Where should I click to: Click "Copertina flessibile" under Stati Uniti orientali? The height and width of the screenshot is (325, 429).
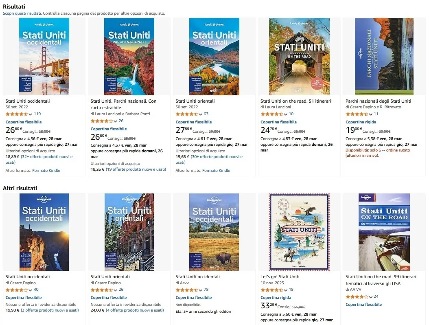[193, 122]
